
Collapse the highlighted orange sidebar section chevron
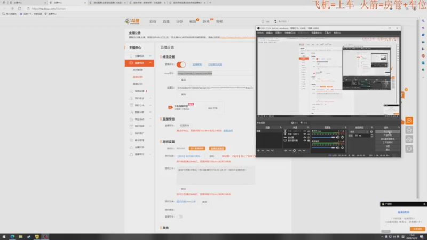pyautogui.click(x=151, y=63)
